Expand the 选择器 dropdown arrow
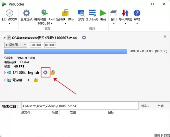Image resolution: width=170 pixels, height=137 pixels. pos(65,23)
